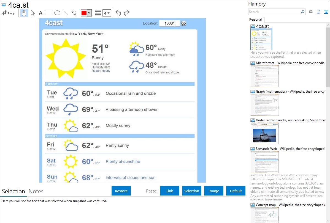Click 'Intervals of clouds and sun' link
The image size is (330, 223).
[x=131, y=178]
